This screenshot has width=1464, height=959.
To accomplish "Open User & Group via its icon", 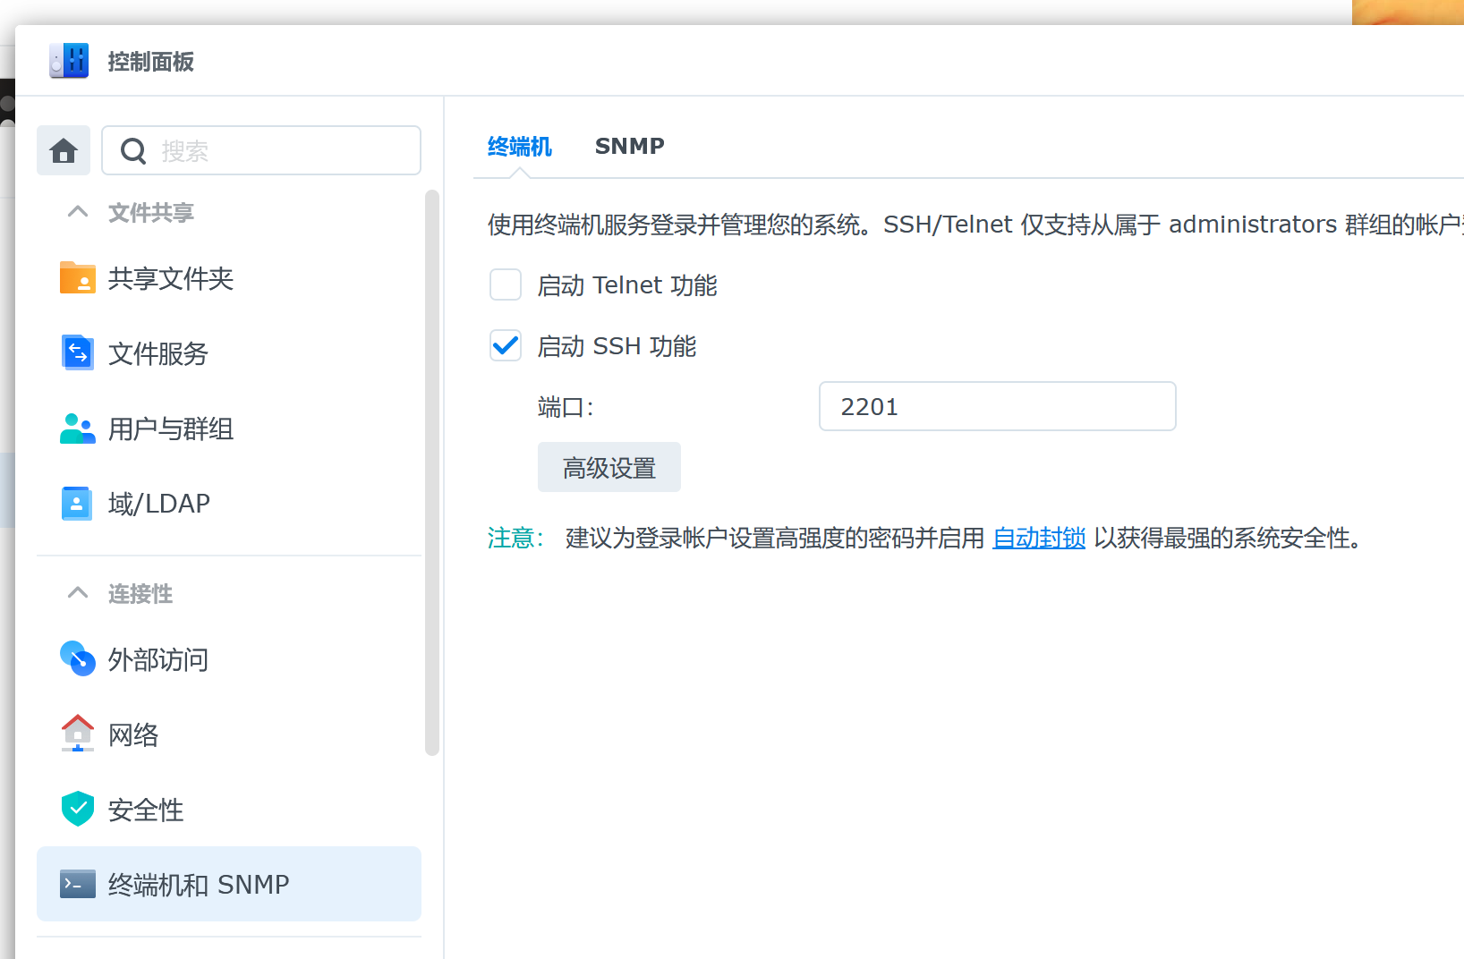I will pos(78,429).
